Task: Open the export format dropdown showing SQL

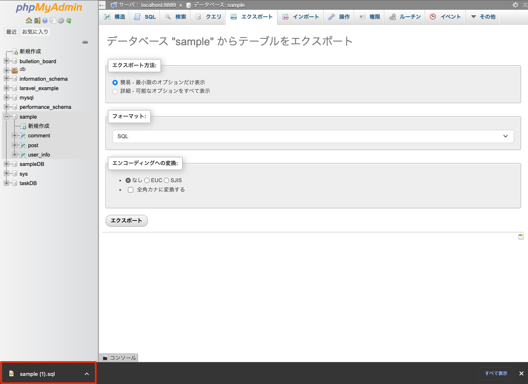Action: (313, 136)
